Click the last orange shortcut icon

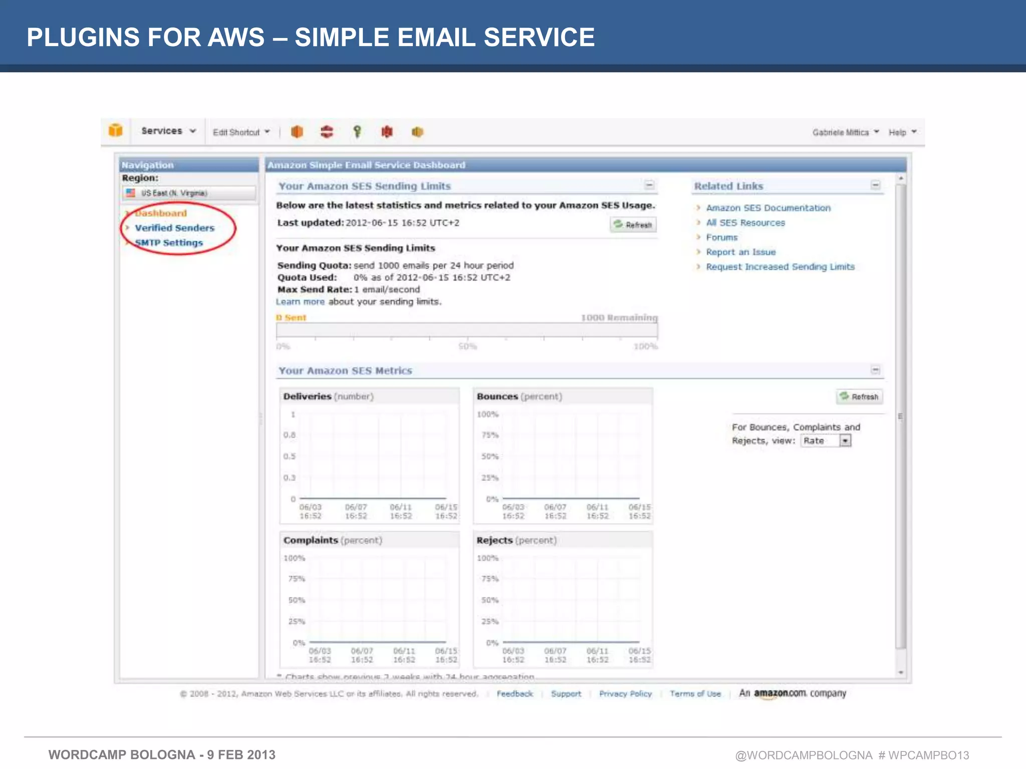point(417,132)
